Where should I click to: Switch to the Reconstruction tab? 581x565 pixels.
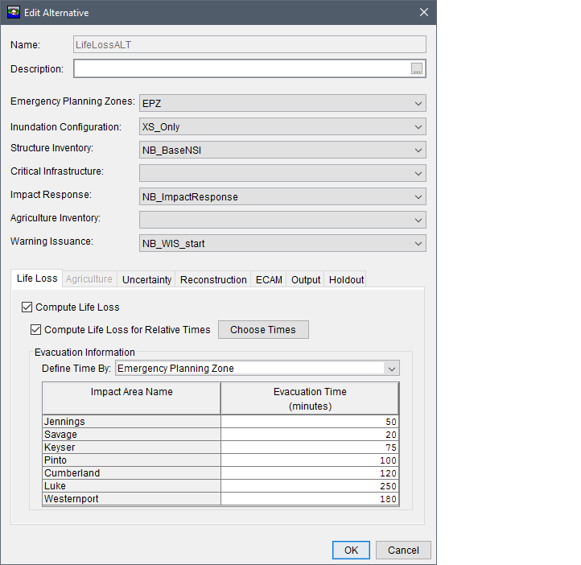point(213,280)
